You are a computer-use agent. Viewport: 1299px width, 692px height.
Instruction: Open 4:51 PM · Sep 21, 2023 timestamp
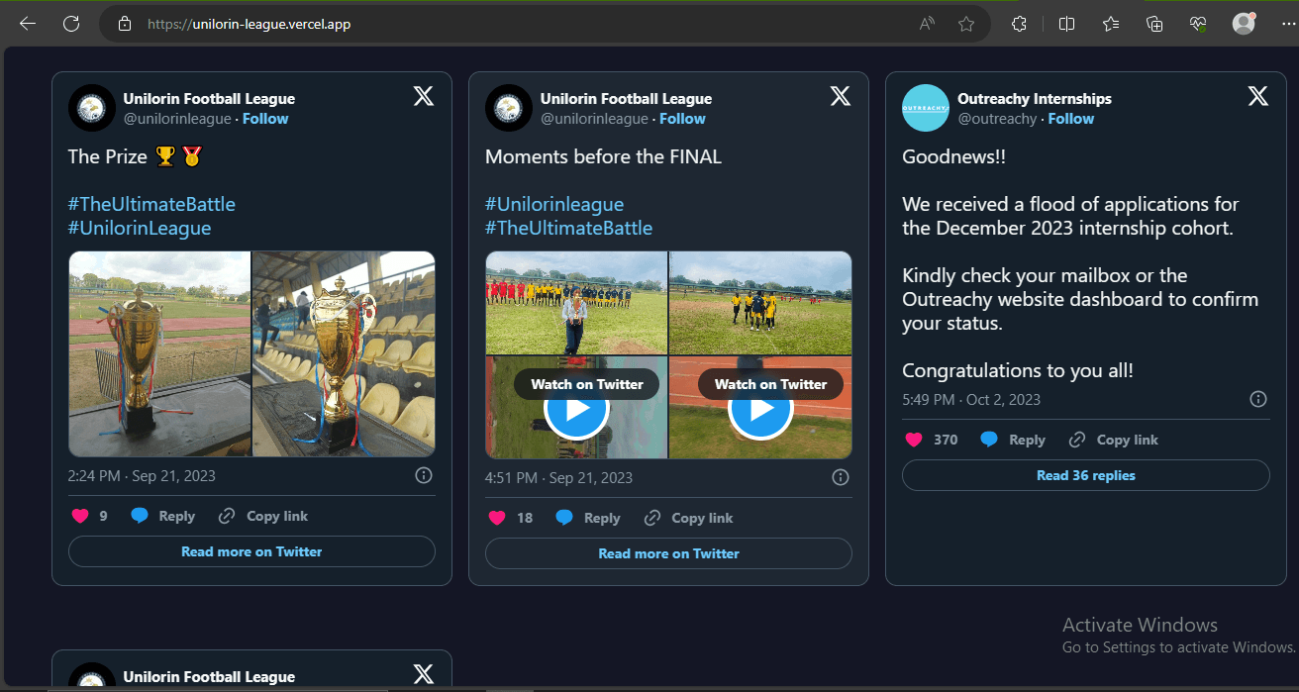pos(558,478)
